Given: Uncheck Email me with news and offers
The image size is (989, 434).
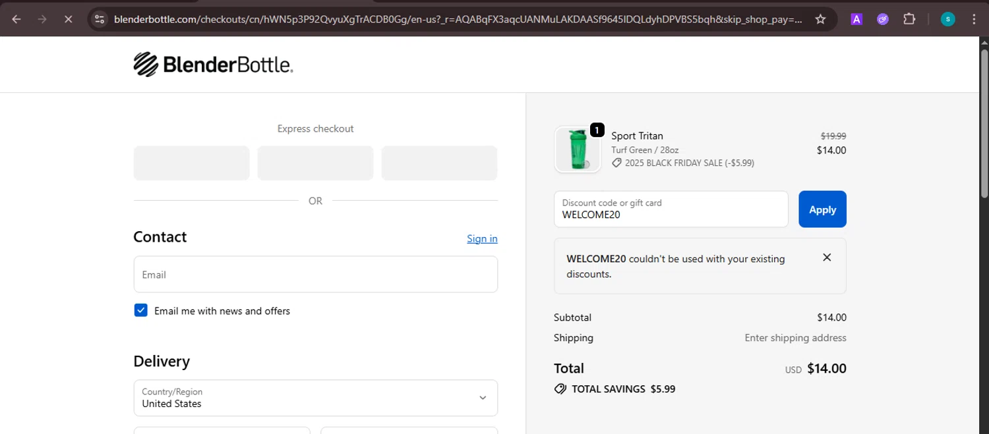Looking at the screenshot, I should pos(140,310).
